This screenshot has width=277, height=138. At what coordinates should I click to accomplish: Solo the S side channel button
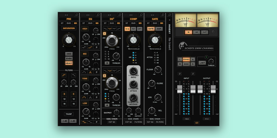pos(193,64)
